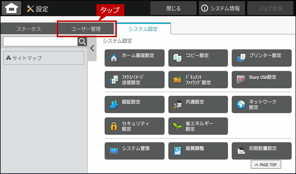The image size is (296, 174).
Task: Collapse the left sidebar with chevron
Action: click(x=92, y=48)
